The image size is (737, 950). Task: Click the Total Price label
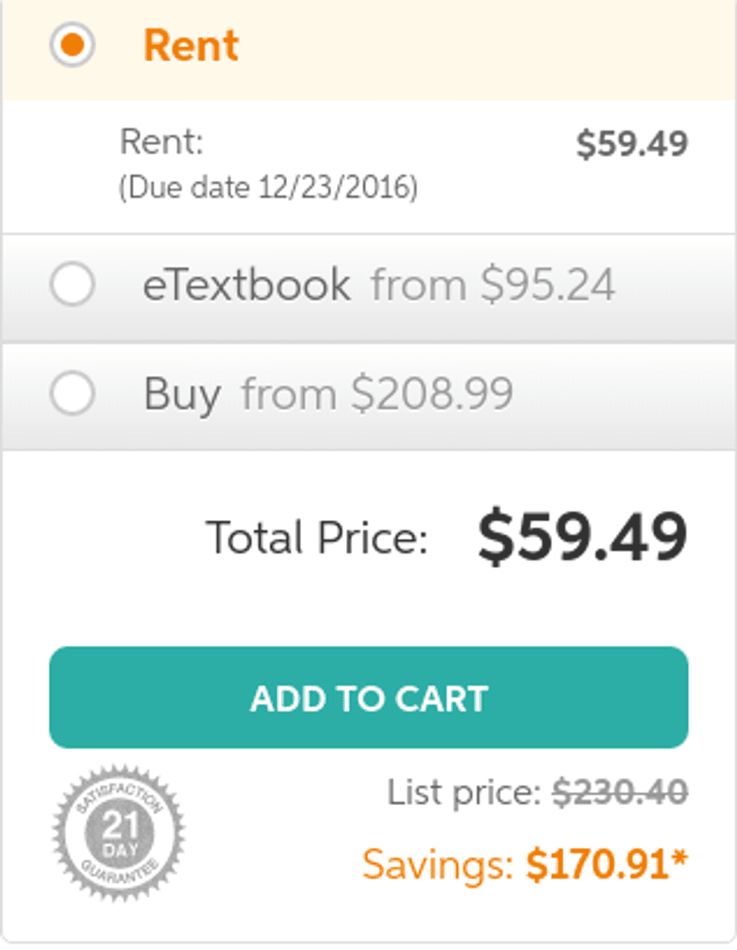(x=317, y=538)
